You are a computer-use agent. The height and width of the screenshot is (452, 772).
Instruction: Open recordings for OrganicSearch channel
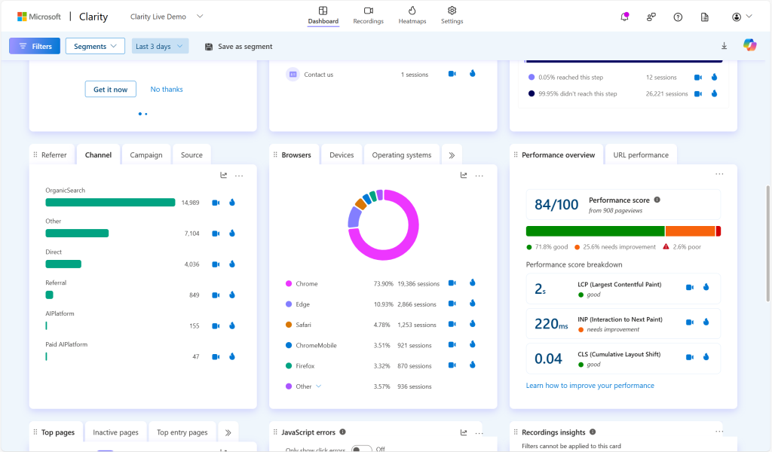point(216,203)
